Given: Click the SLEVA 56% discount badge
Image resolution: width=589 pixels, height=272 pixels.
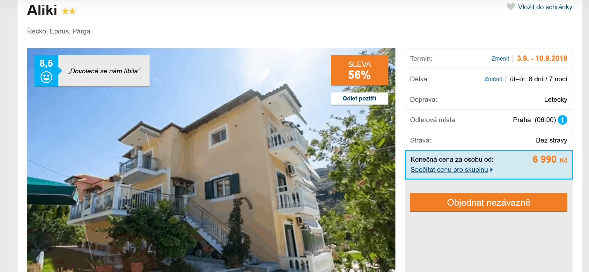Looking at the screenshot, I should click(x=359, y=70).
